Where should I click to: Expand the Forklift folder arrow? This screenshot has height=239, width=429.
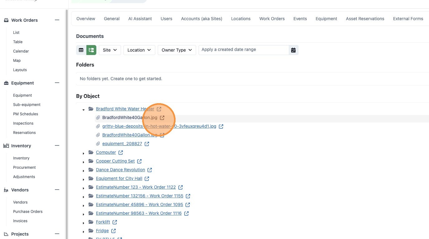point(84,223)
